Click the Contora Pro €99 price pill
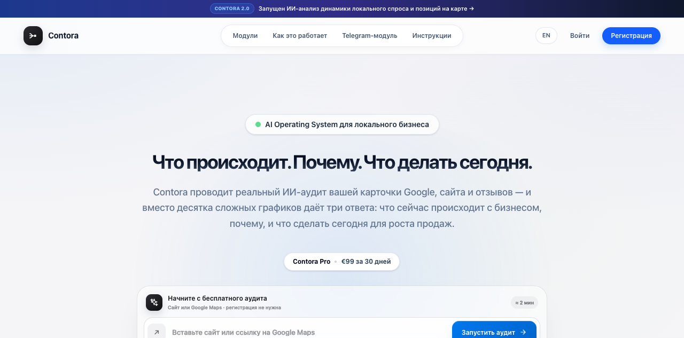684x338 pixels. pos(342,262)
